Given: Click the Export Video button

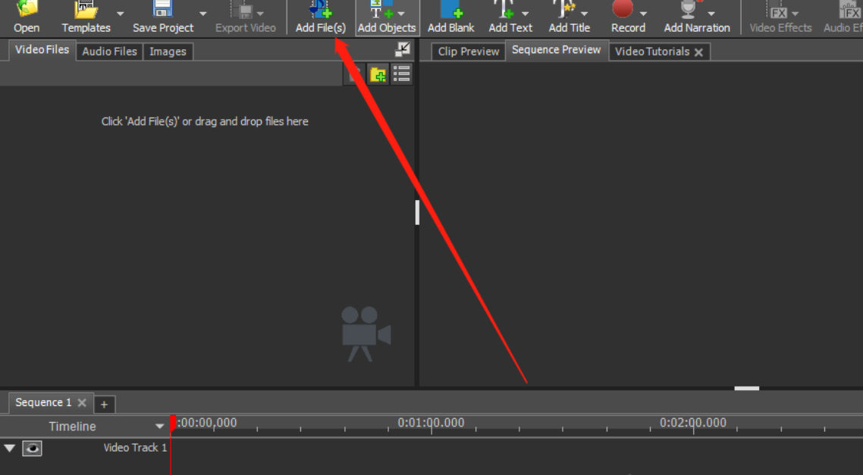Looking at the screenshot, I should pos(246,18).
